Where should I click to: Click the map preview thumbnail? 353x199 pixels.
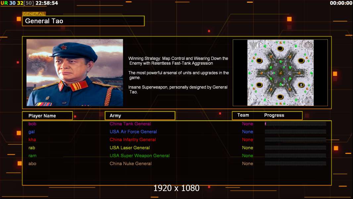point(280,73)
